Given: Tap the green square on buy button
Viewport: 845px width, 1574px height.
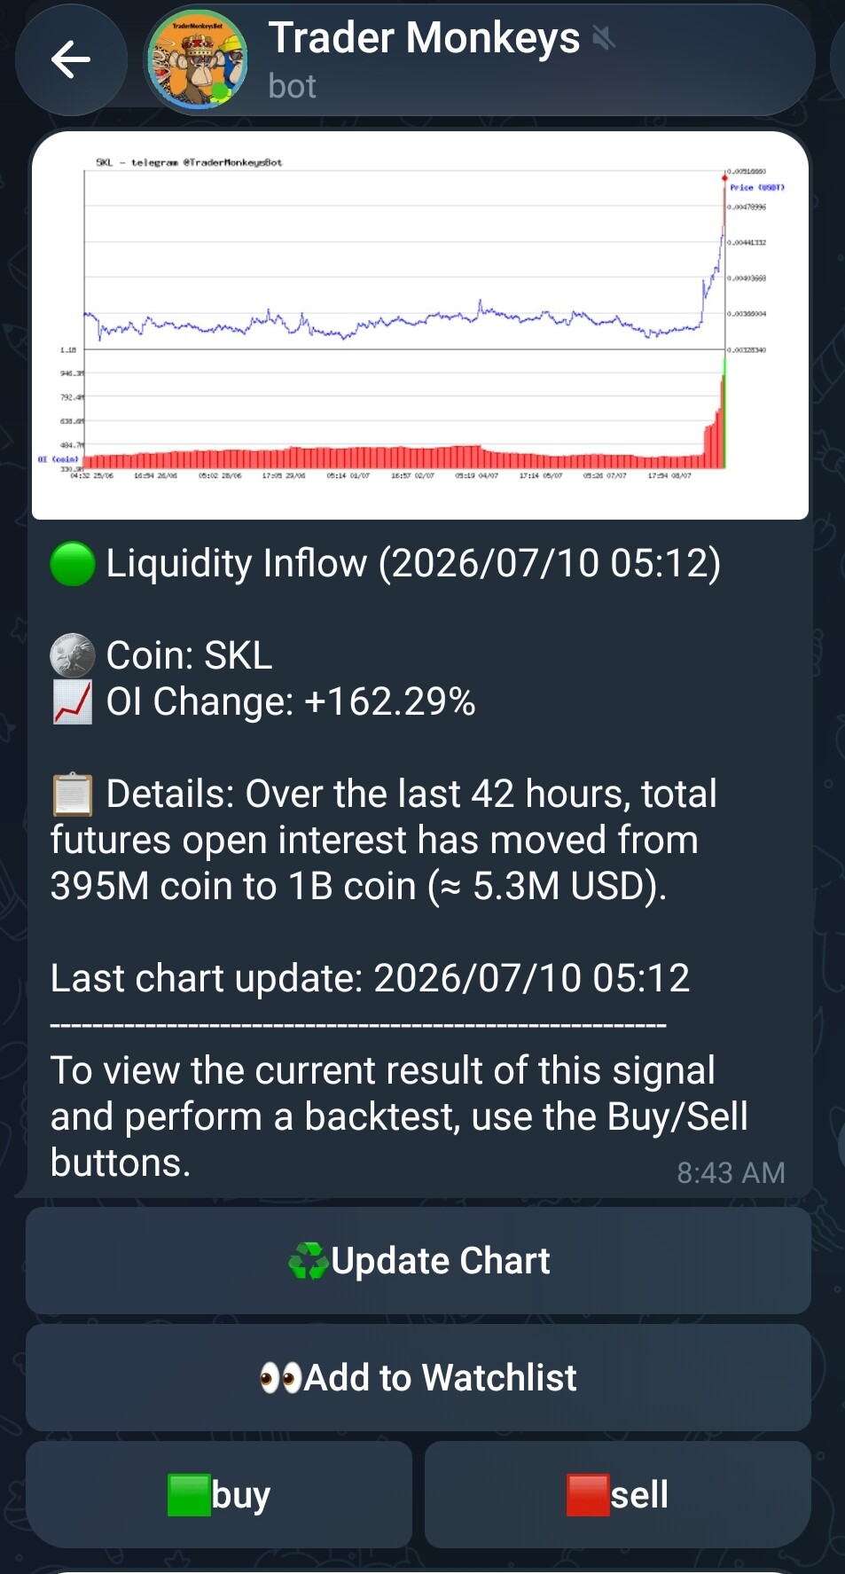Looking at the screenshot, I should pos(189,1495).
